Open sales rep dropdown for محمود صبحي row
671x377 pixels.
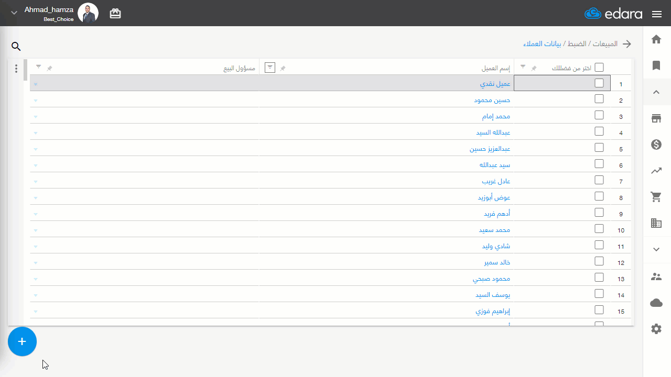[36, 279]
